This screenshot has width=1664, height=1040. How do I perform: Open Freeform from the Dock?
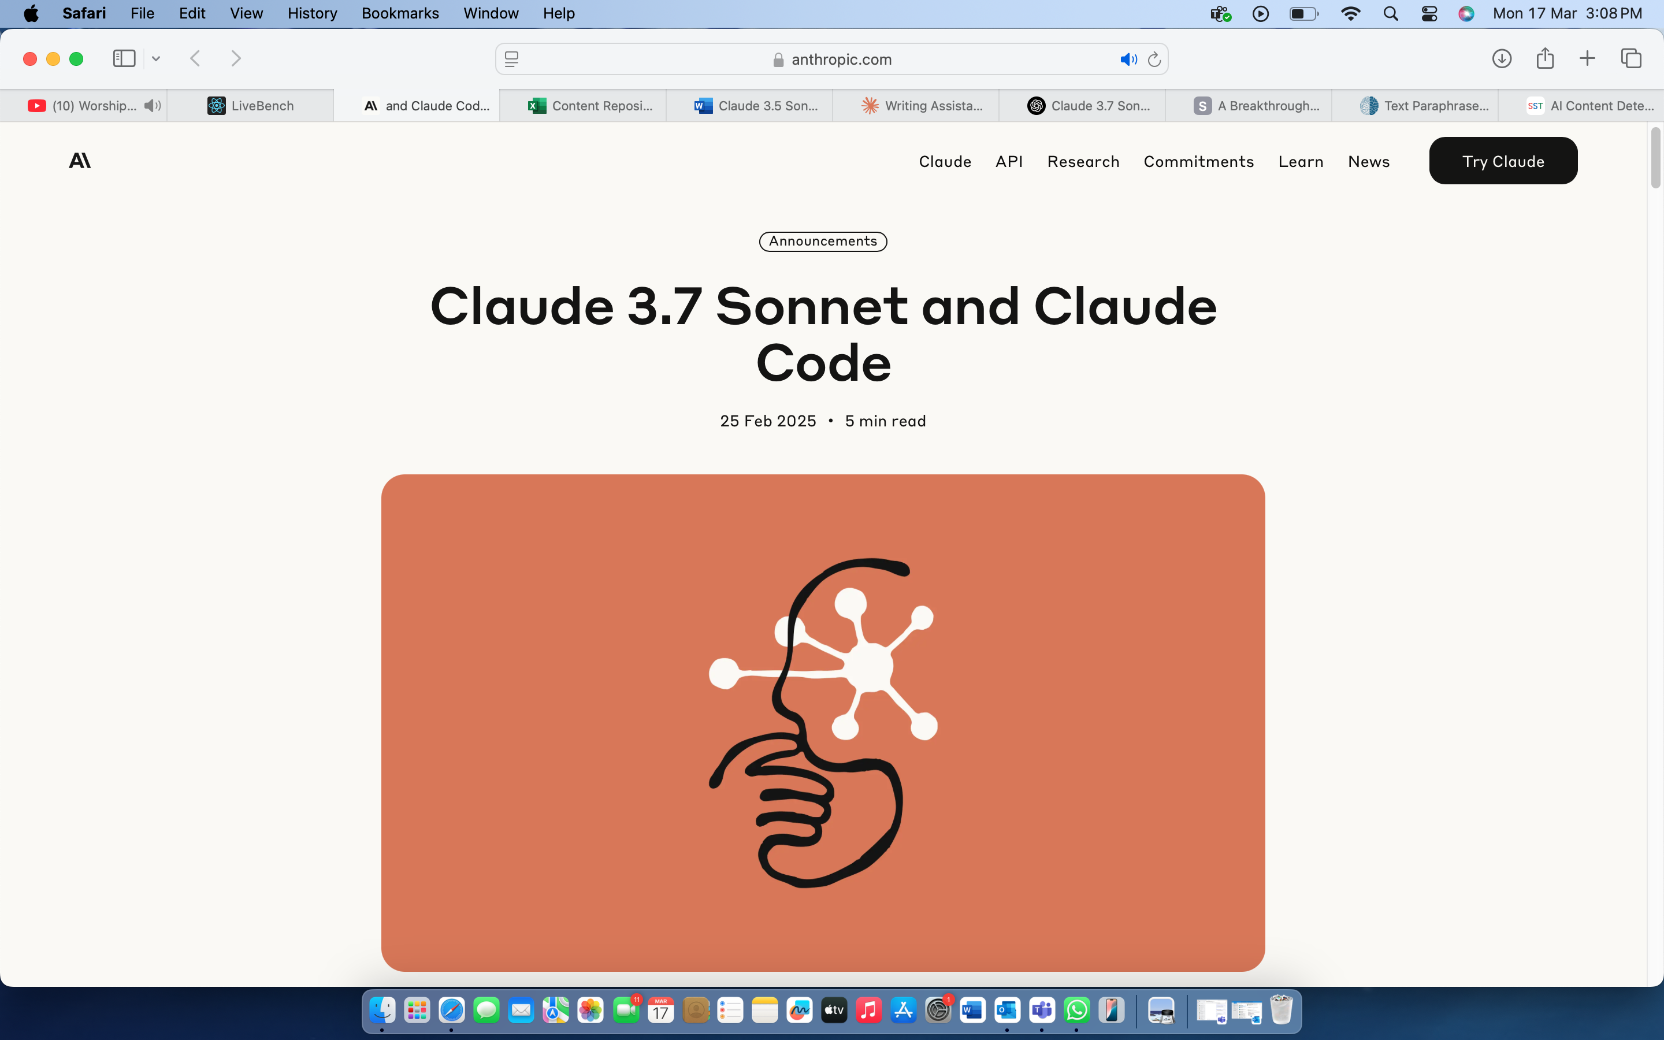pyautogui.click(x=799, y=1011)
